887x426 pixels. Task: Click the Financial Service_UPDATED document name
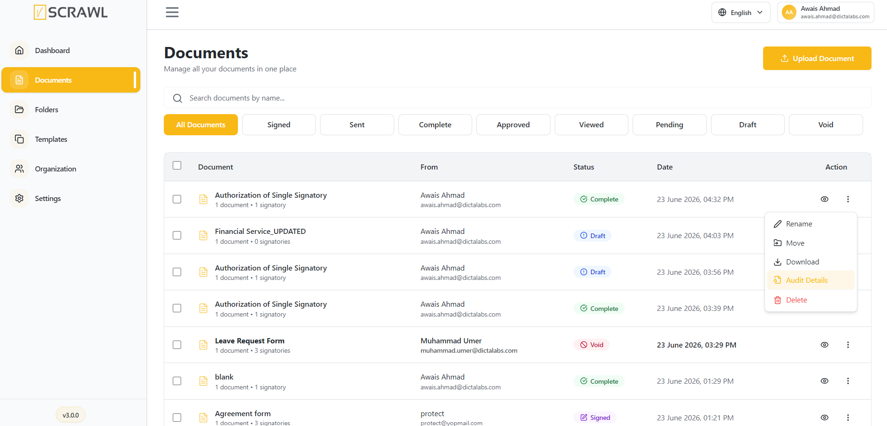pyautogui.click(x=260, y=231)
